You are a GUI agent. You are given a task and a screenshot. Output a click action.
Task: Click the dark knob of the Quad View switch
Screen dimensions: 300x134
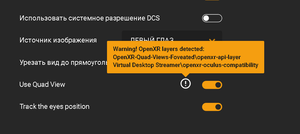[x=218, y=85]
